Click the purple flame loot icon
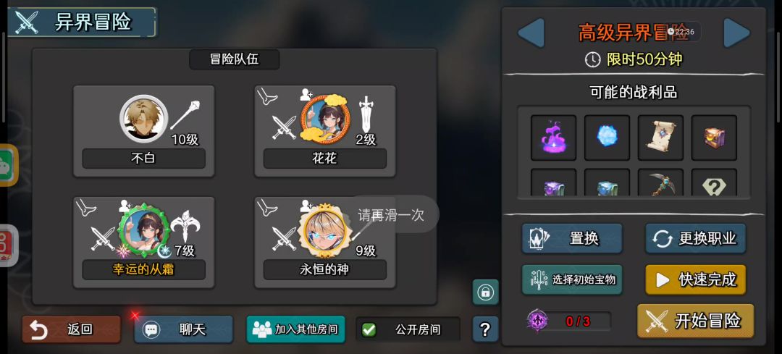The height and width of the screenshot is (354, 782). coord(553,138)
